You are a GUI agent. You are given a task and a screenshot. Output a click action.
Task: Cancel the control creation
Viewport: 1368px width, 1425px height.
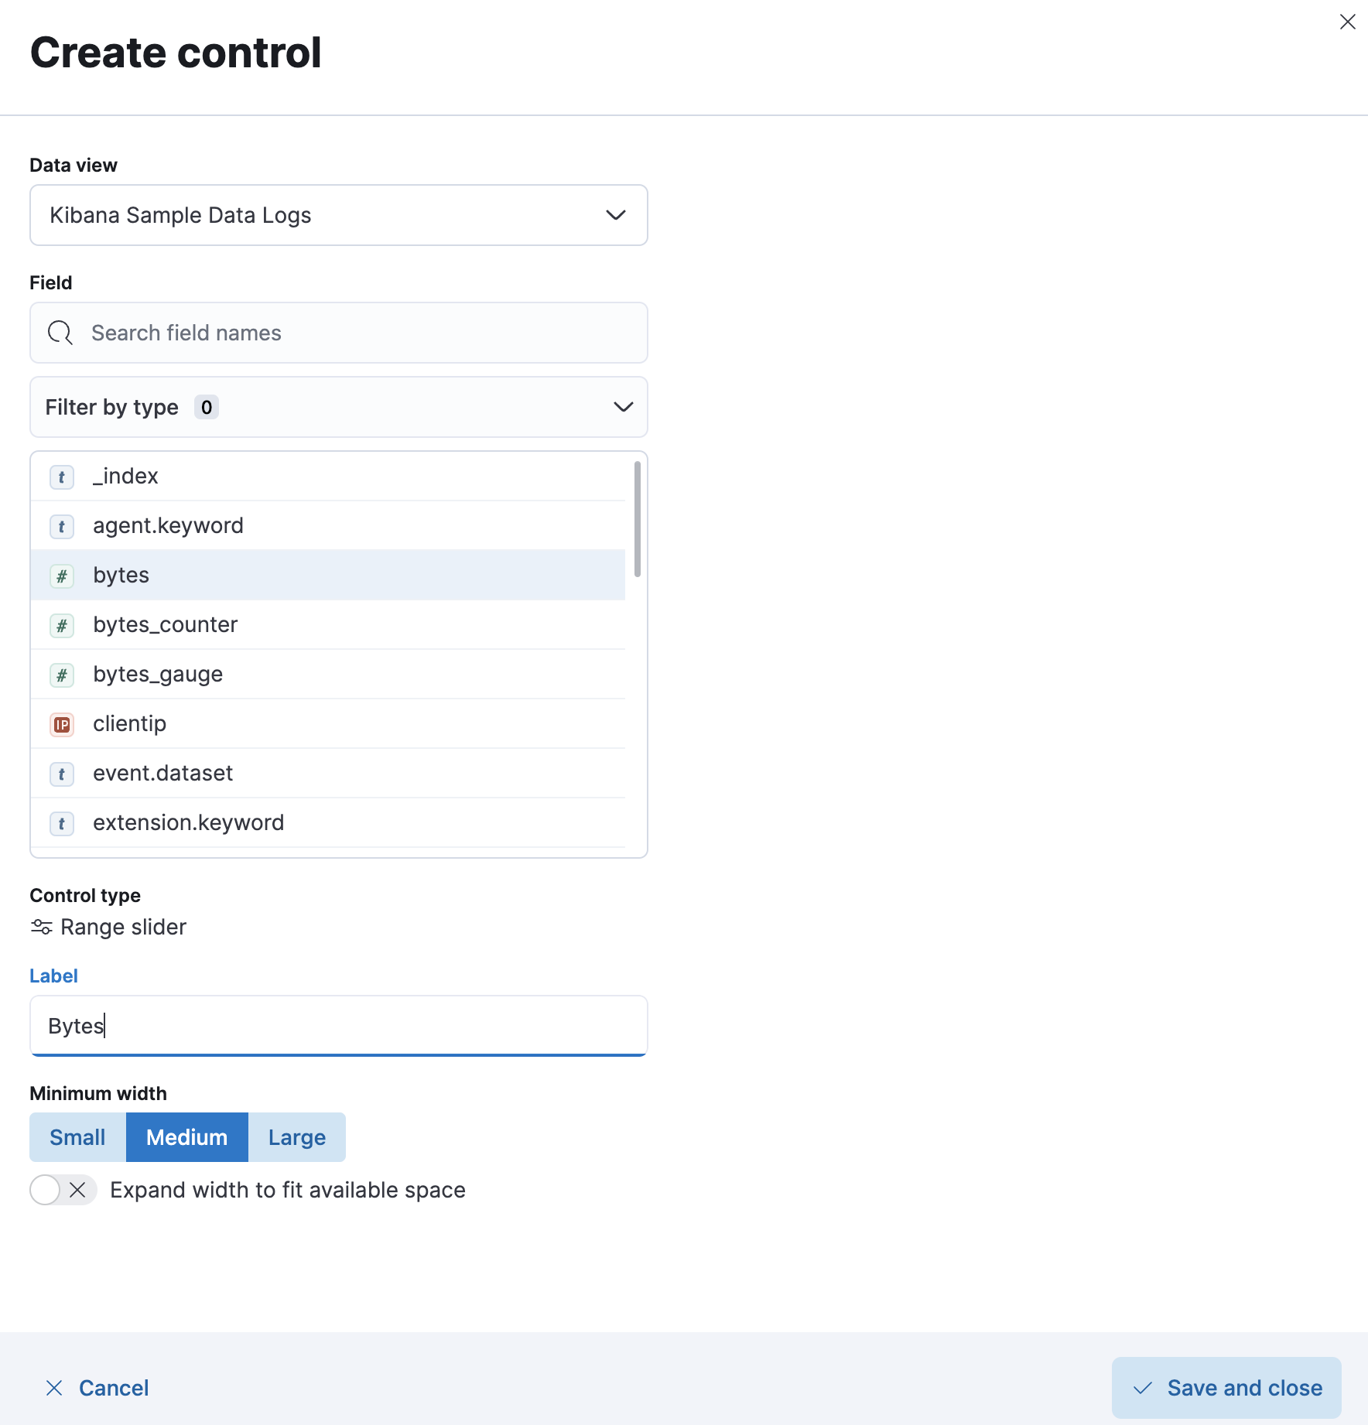pos(97,1388)
